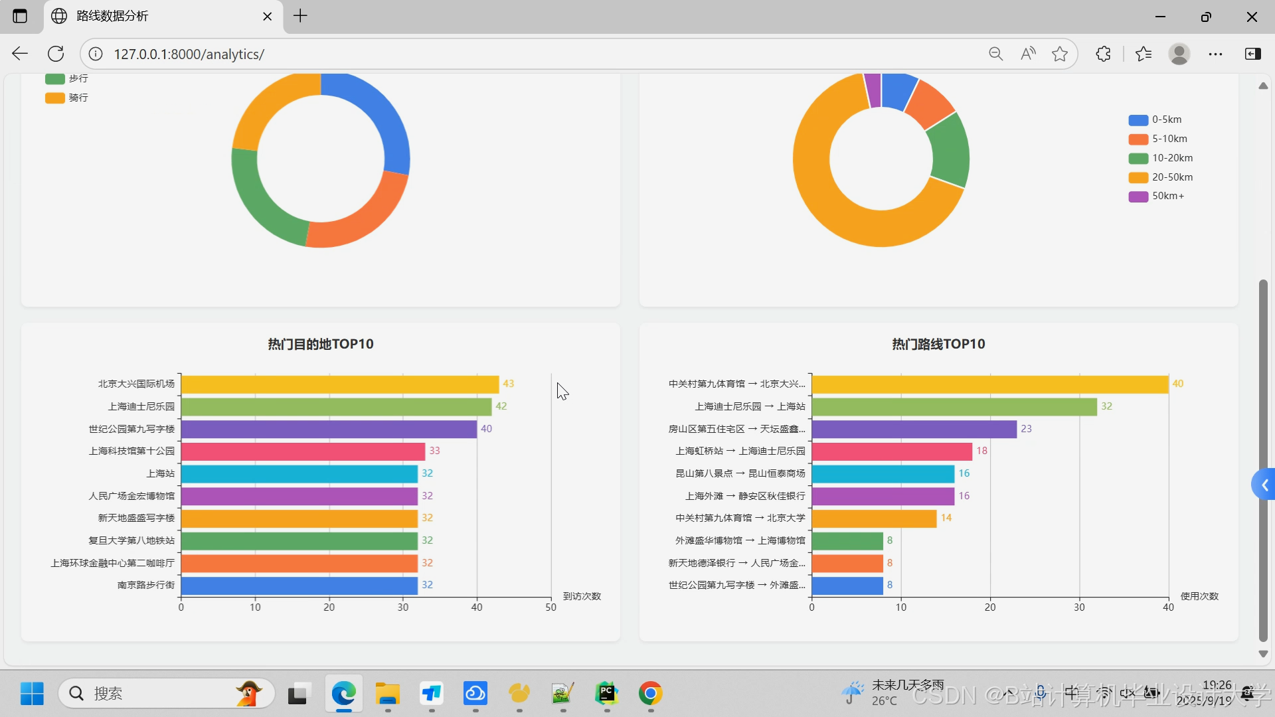Expand the blue sidebar chevron at right edge
Screen dimensions: 1275x717
[1264, 485]
